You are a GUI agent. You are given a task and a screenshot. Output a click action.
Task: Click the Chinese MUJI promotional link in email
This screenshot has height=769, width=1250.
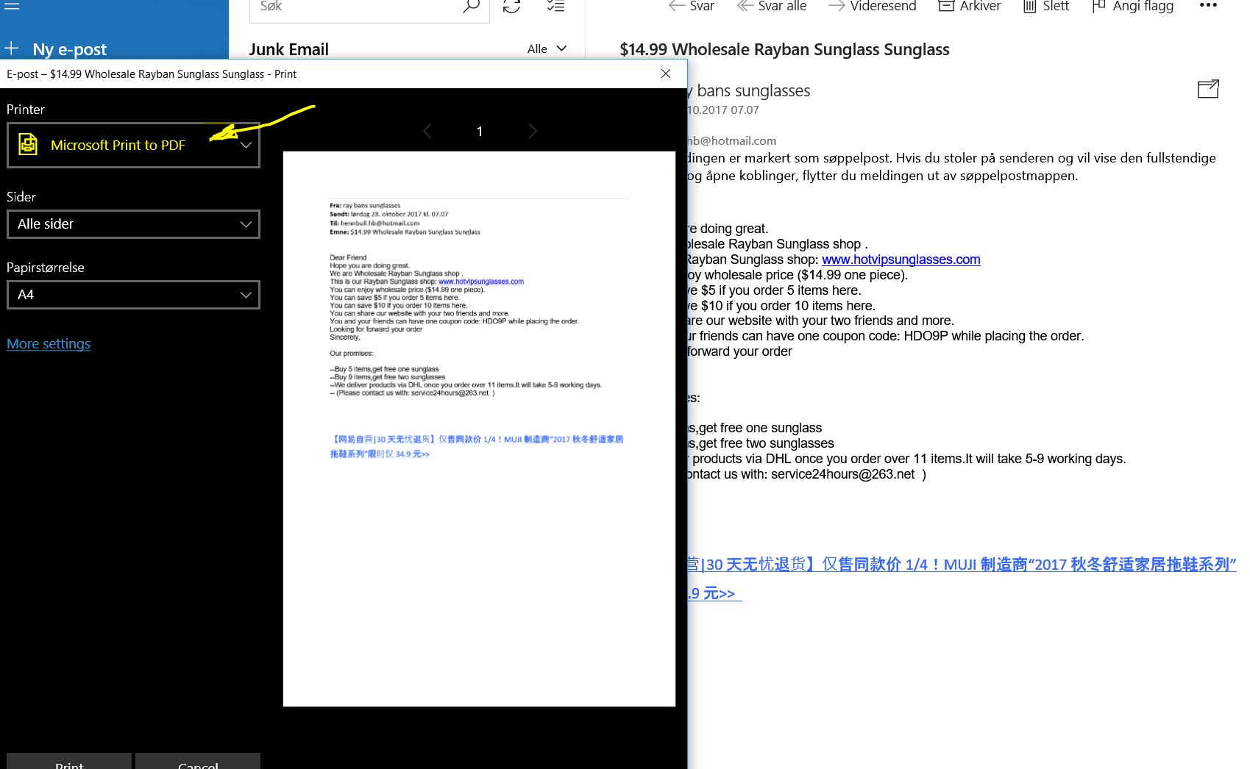[960, 564]
